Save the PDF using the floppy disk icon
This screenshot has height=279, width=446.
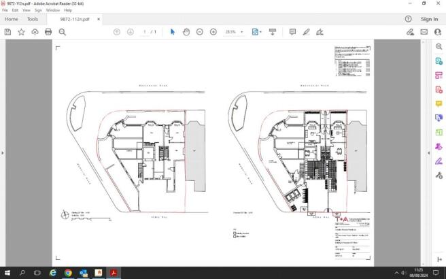click(x=7, y=32)
